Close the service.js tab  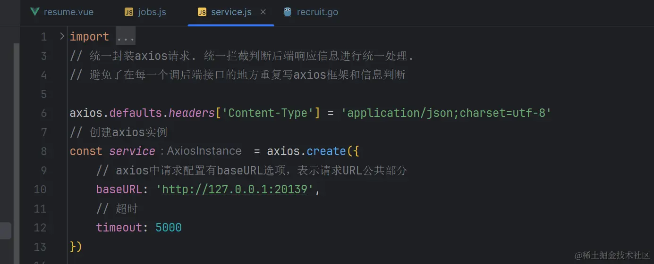263,12
